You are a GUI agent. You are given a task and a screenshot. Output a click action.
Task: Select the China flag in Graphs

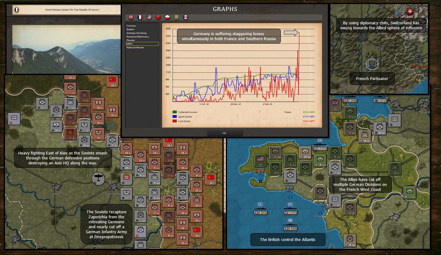pyautogui.click(x=158, y=17)
